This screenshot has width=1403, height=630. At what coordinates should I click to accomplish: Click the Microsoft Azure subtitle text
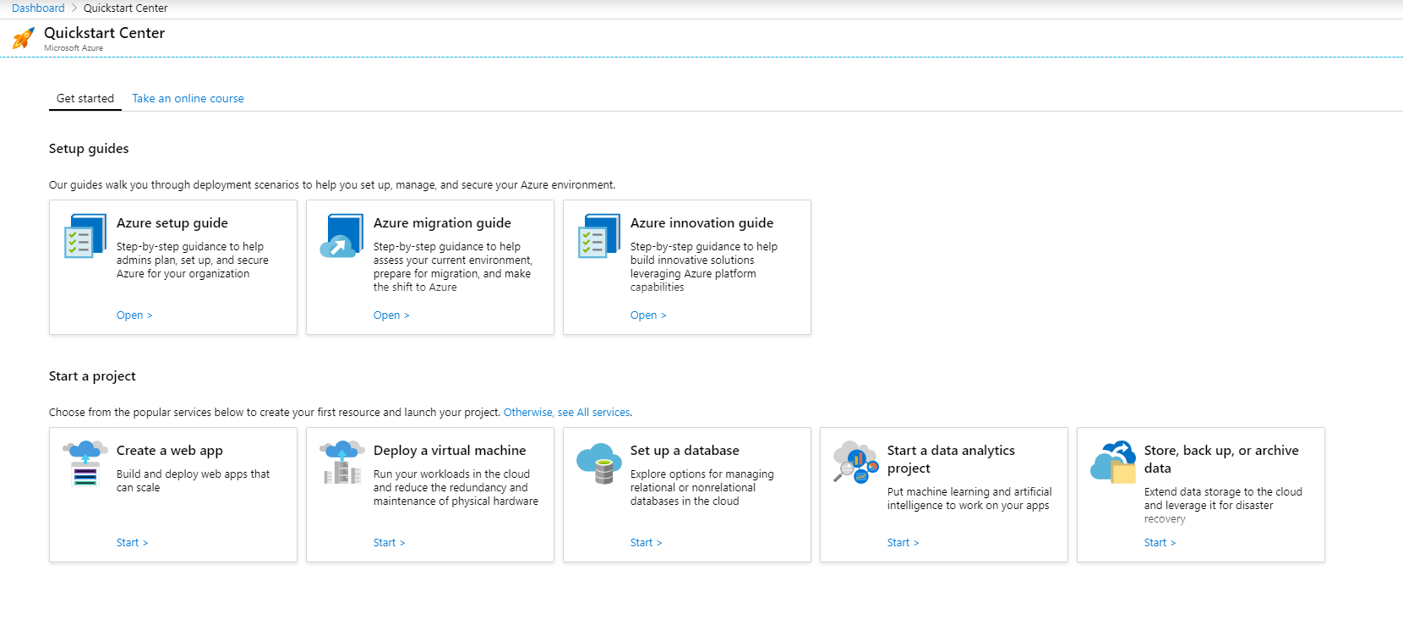tap(74, 48)
